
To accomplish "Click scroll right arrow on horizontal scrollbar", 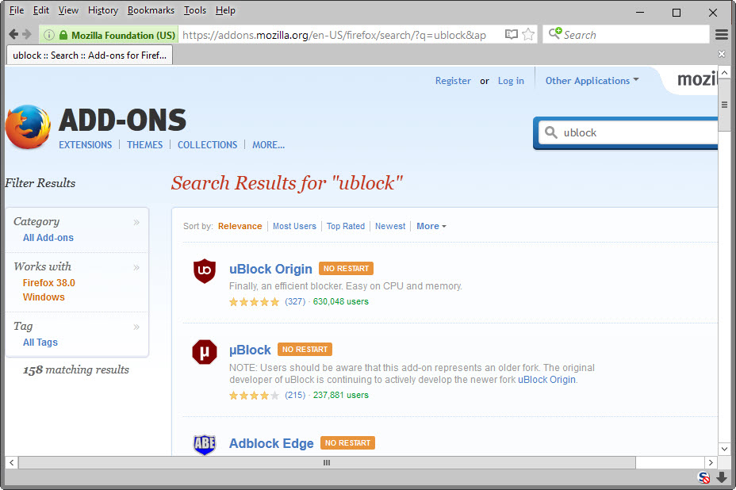I will 711,463.
